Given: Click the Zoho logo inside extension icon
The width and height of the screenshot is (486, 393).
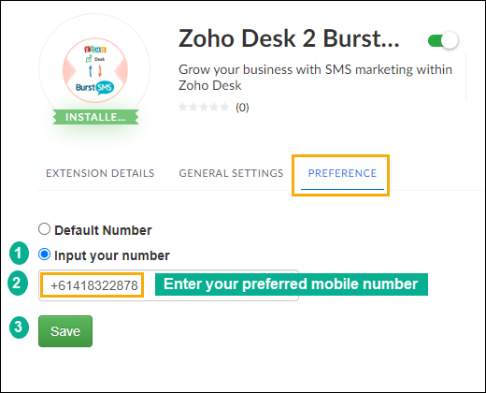Looking at the screenshot, I should coord(95,50).
